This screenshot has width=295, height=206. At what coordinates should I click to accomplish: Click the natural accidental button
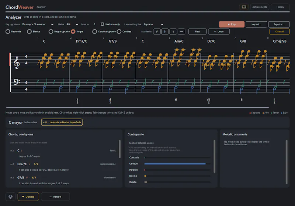coord(173,32)
